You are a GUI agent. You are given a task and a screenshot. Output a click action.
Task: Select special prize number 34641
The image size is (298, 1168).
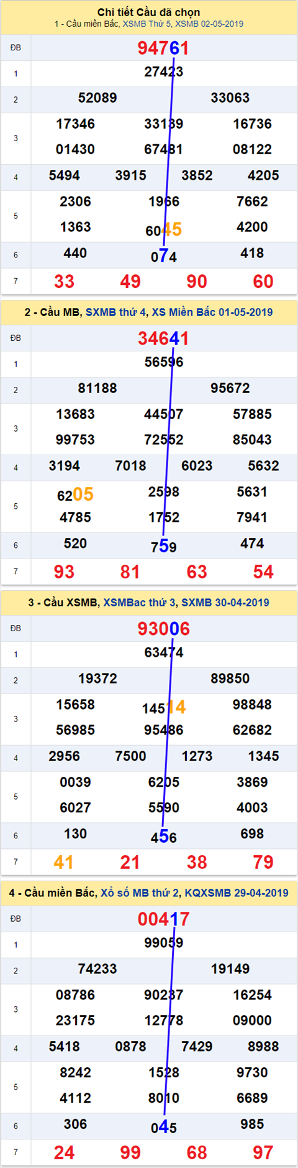[163, 338]
